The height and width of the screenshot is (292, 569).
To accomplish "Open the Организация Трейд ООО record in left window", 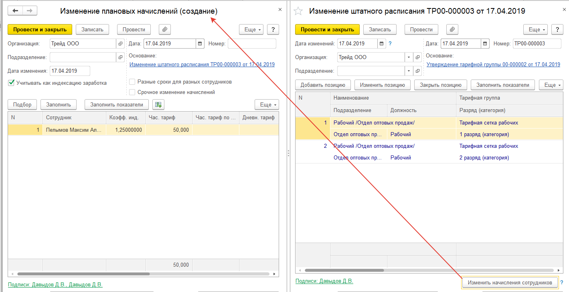I will click(121, 44).
